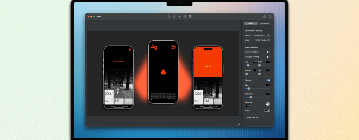The width and height of the screenshot is (359, 140).
Task: Click the copy icon in toolbar
Action: point(184,16)
